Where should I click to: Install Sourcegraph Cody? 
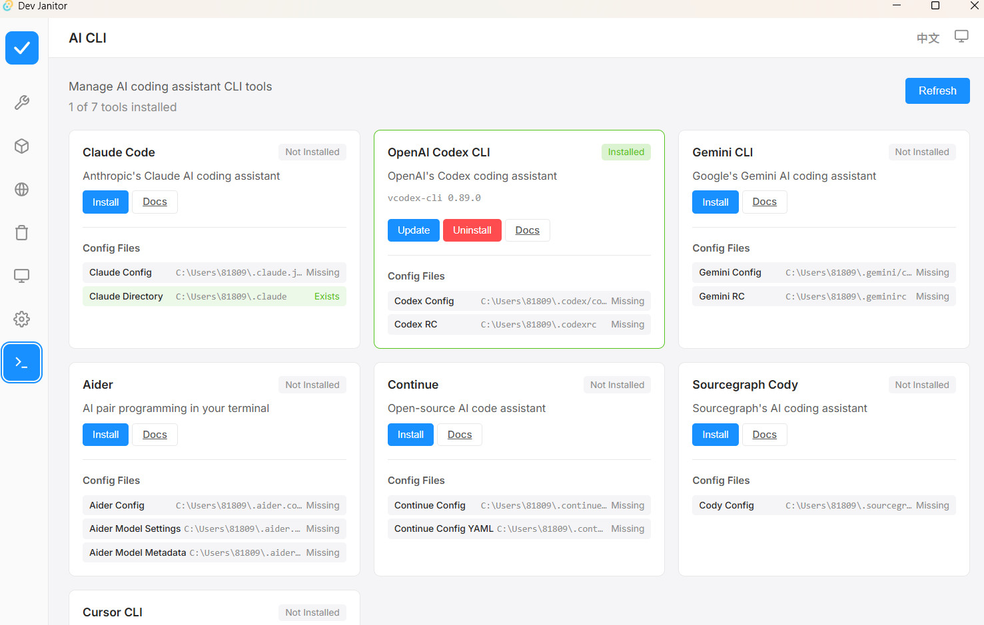[716, 435]
